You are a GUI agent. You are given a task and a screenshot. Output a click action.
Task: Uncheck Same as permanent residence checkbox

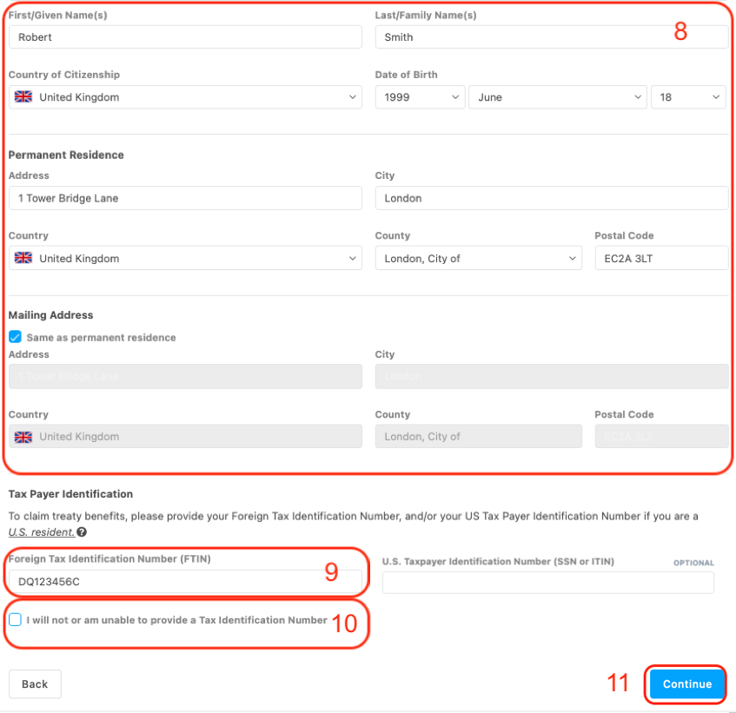pyautogui.click(x=15, y=337)
